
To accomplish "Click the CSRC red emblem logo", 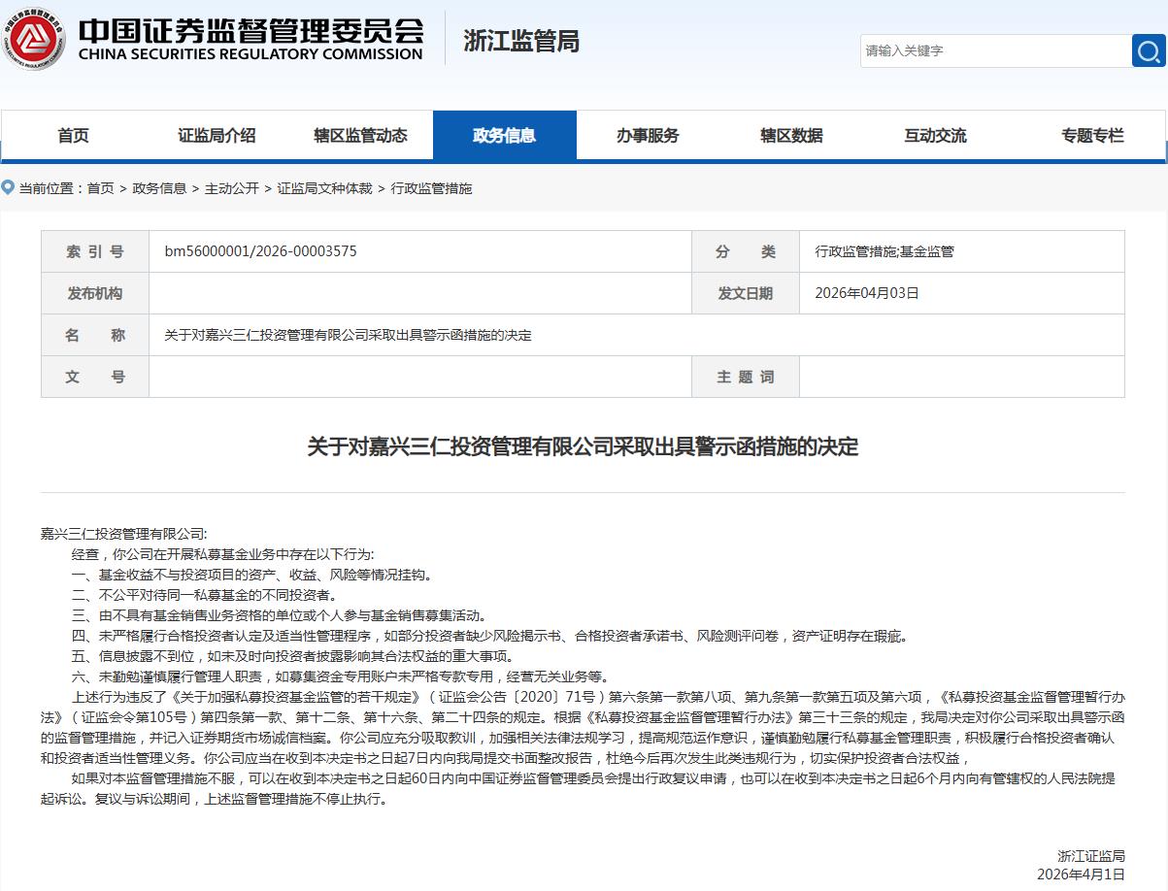I will (x=34, y=39).
